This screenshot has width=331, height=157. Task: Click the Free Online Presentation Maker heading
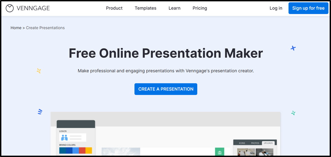(x=166, y=53)
